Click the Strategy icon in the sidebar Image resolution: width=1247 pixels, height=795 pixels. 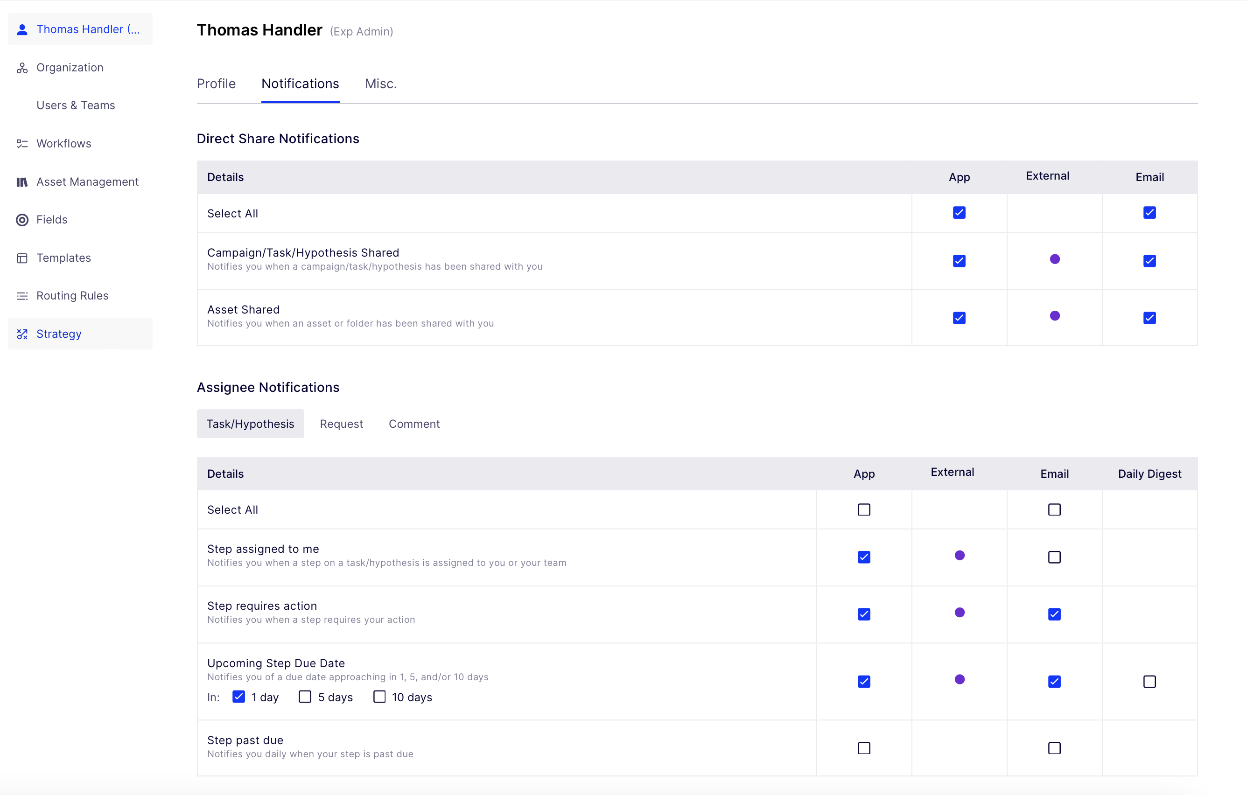click(x=22, y=335)
